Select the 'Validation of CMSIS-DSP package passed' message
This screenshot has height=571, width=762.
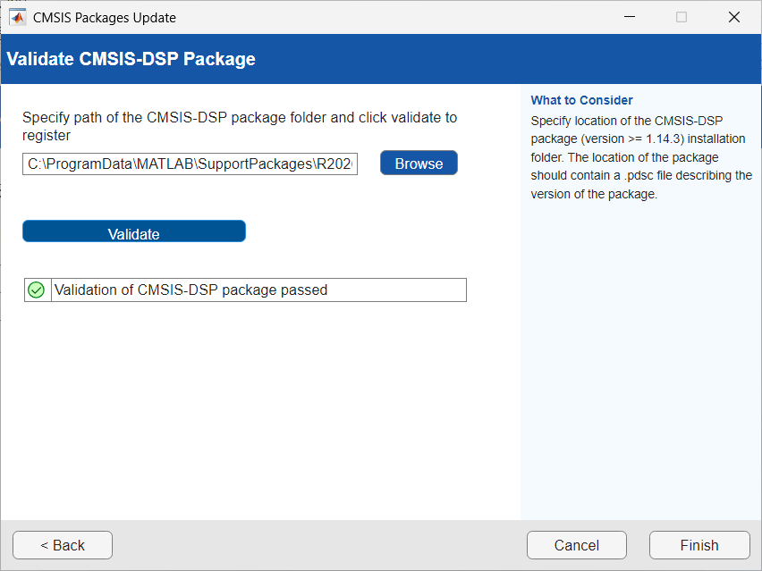[190, 290]
